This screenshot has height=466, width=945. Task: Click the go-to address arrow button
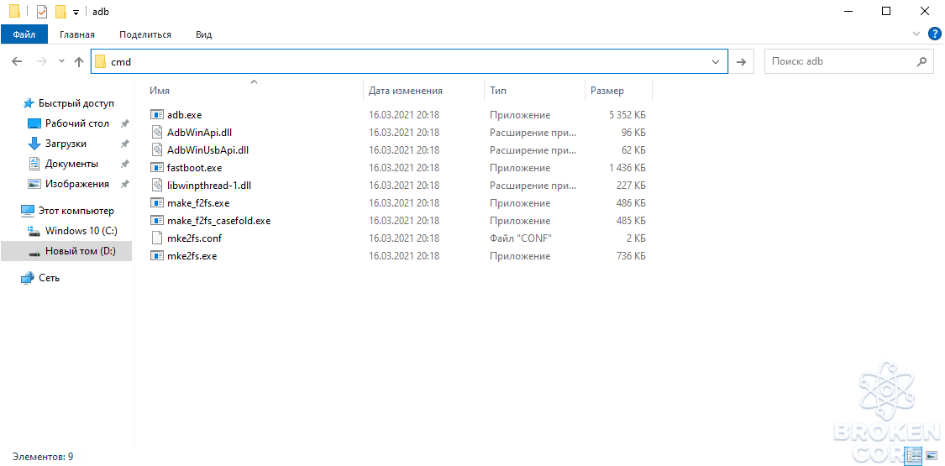click(x=742, y=61)
